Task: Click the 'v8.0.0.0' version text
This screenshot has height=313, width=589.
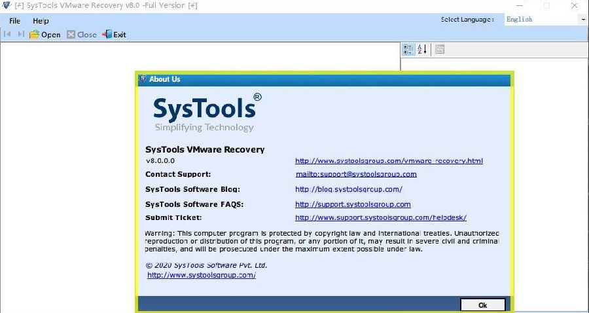Action: pyautogui.click(x=160, y=161)
